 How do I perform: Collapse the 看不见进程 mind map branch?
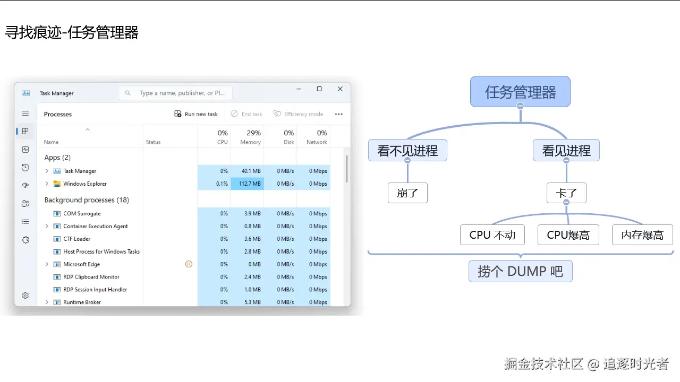click(407, 160)
